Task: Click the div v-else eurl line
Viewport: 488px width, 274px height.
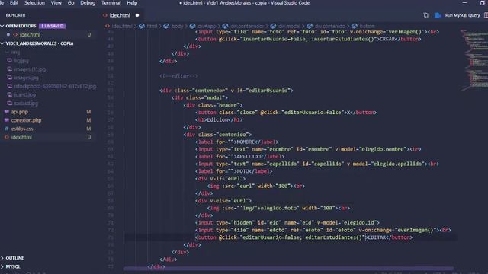Action: 223,201
